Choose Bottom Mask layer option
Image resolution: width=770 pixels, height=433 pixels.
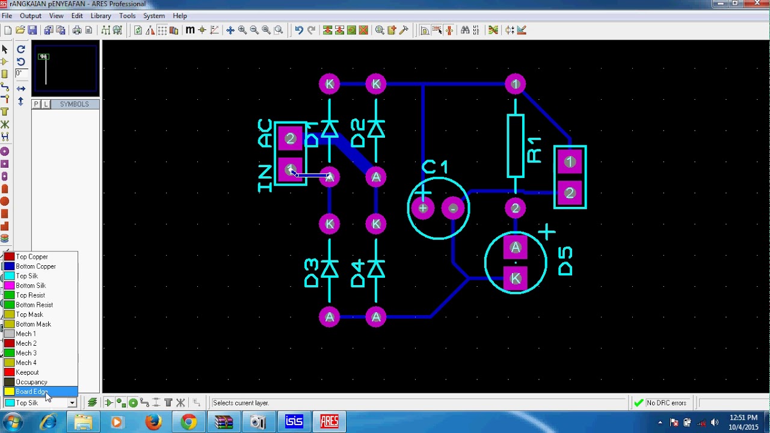[x=40, y=324]
